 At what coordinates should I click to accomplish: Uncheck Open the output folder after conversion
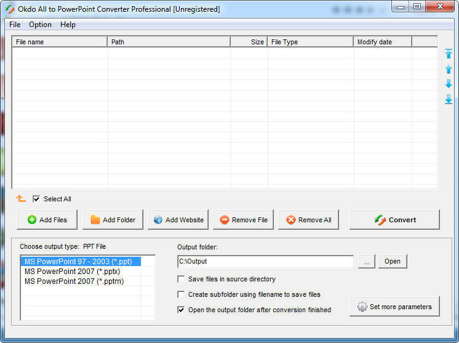(181, 310)
